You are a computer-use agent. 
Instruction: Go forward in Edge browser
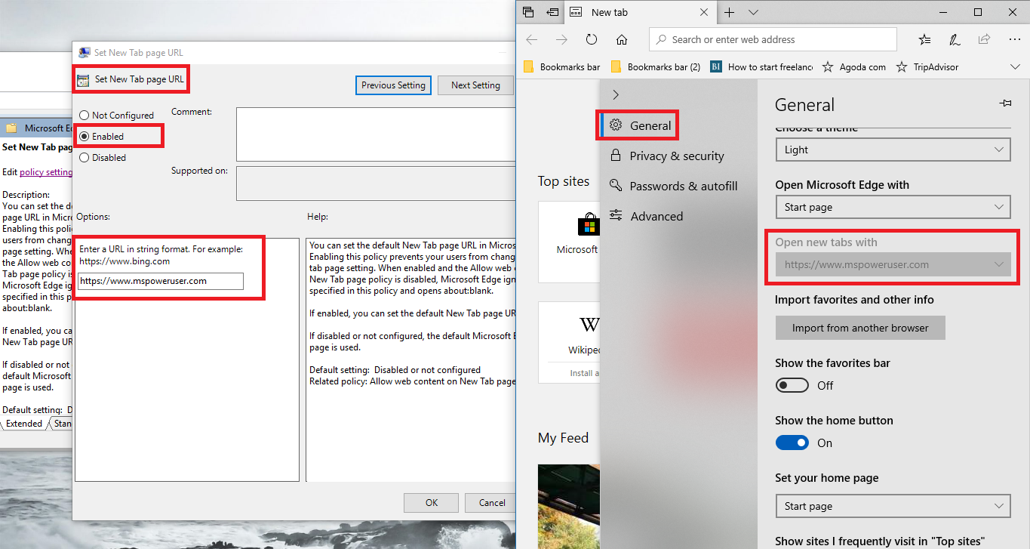click(x=561, y=39)
